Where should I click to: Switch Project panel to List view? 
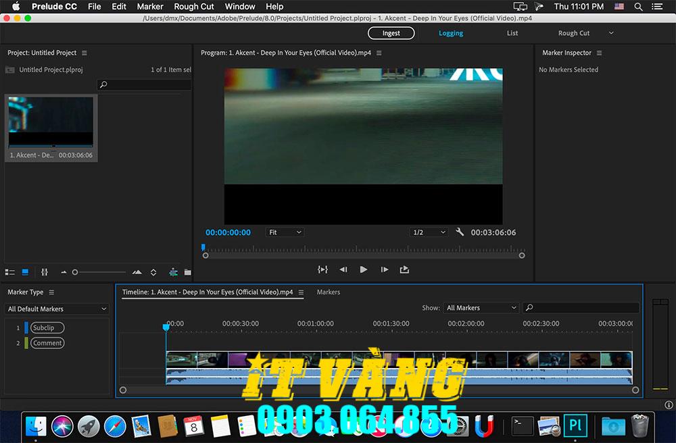9,271
